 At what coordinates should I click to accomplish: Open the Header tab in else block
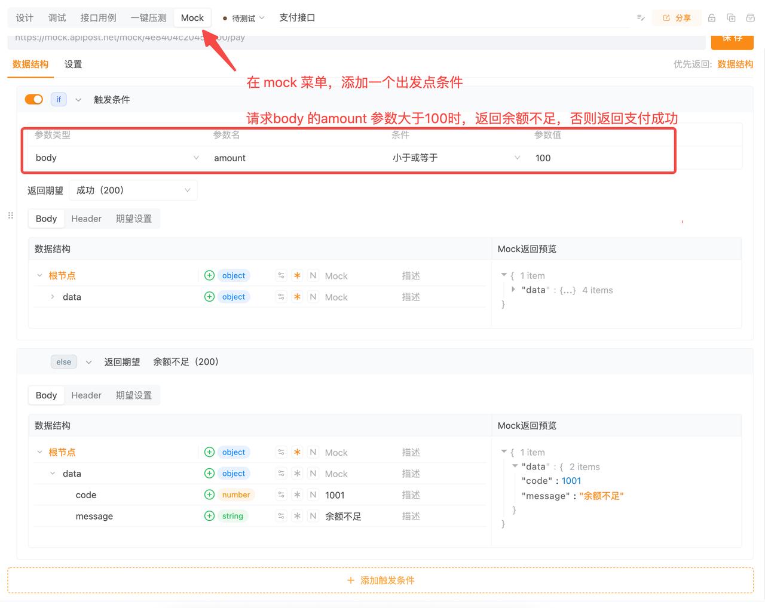86,395
